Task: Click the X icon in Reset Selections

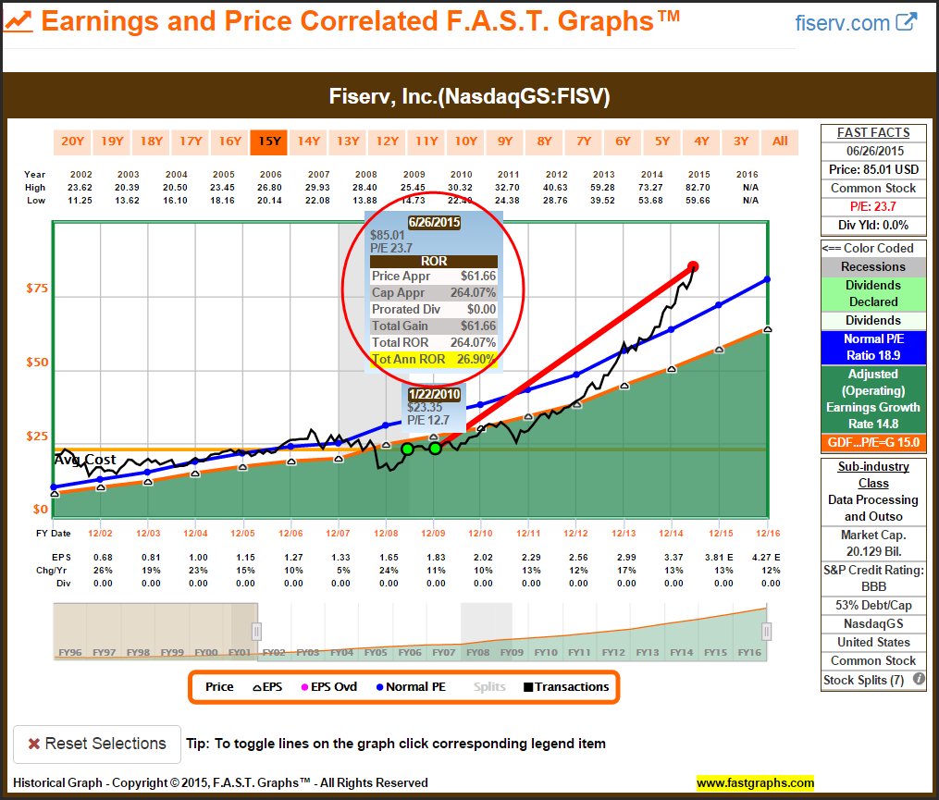Action: 33,744
